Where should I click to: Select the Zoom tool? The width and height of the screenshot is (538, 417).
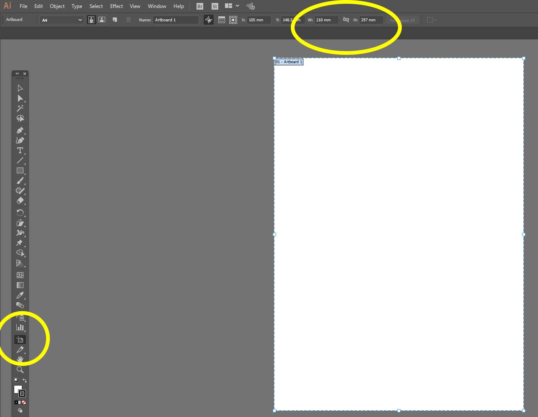click(20, 370)
